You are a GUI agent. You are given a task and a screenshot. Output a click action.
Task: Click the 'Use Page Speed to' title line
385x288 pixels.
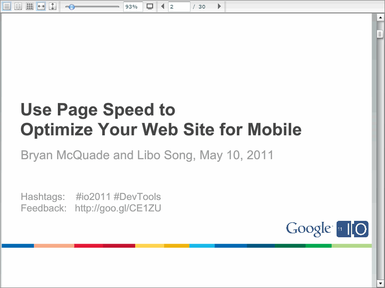pos(98,109)
